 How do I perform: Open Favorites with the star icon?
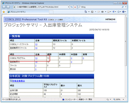4,12
